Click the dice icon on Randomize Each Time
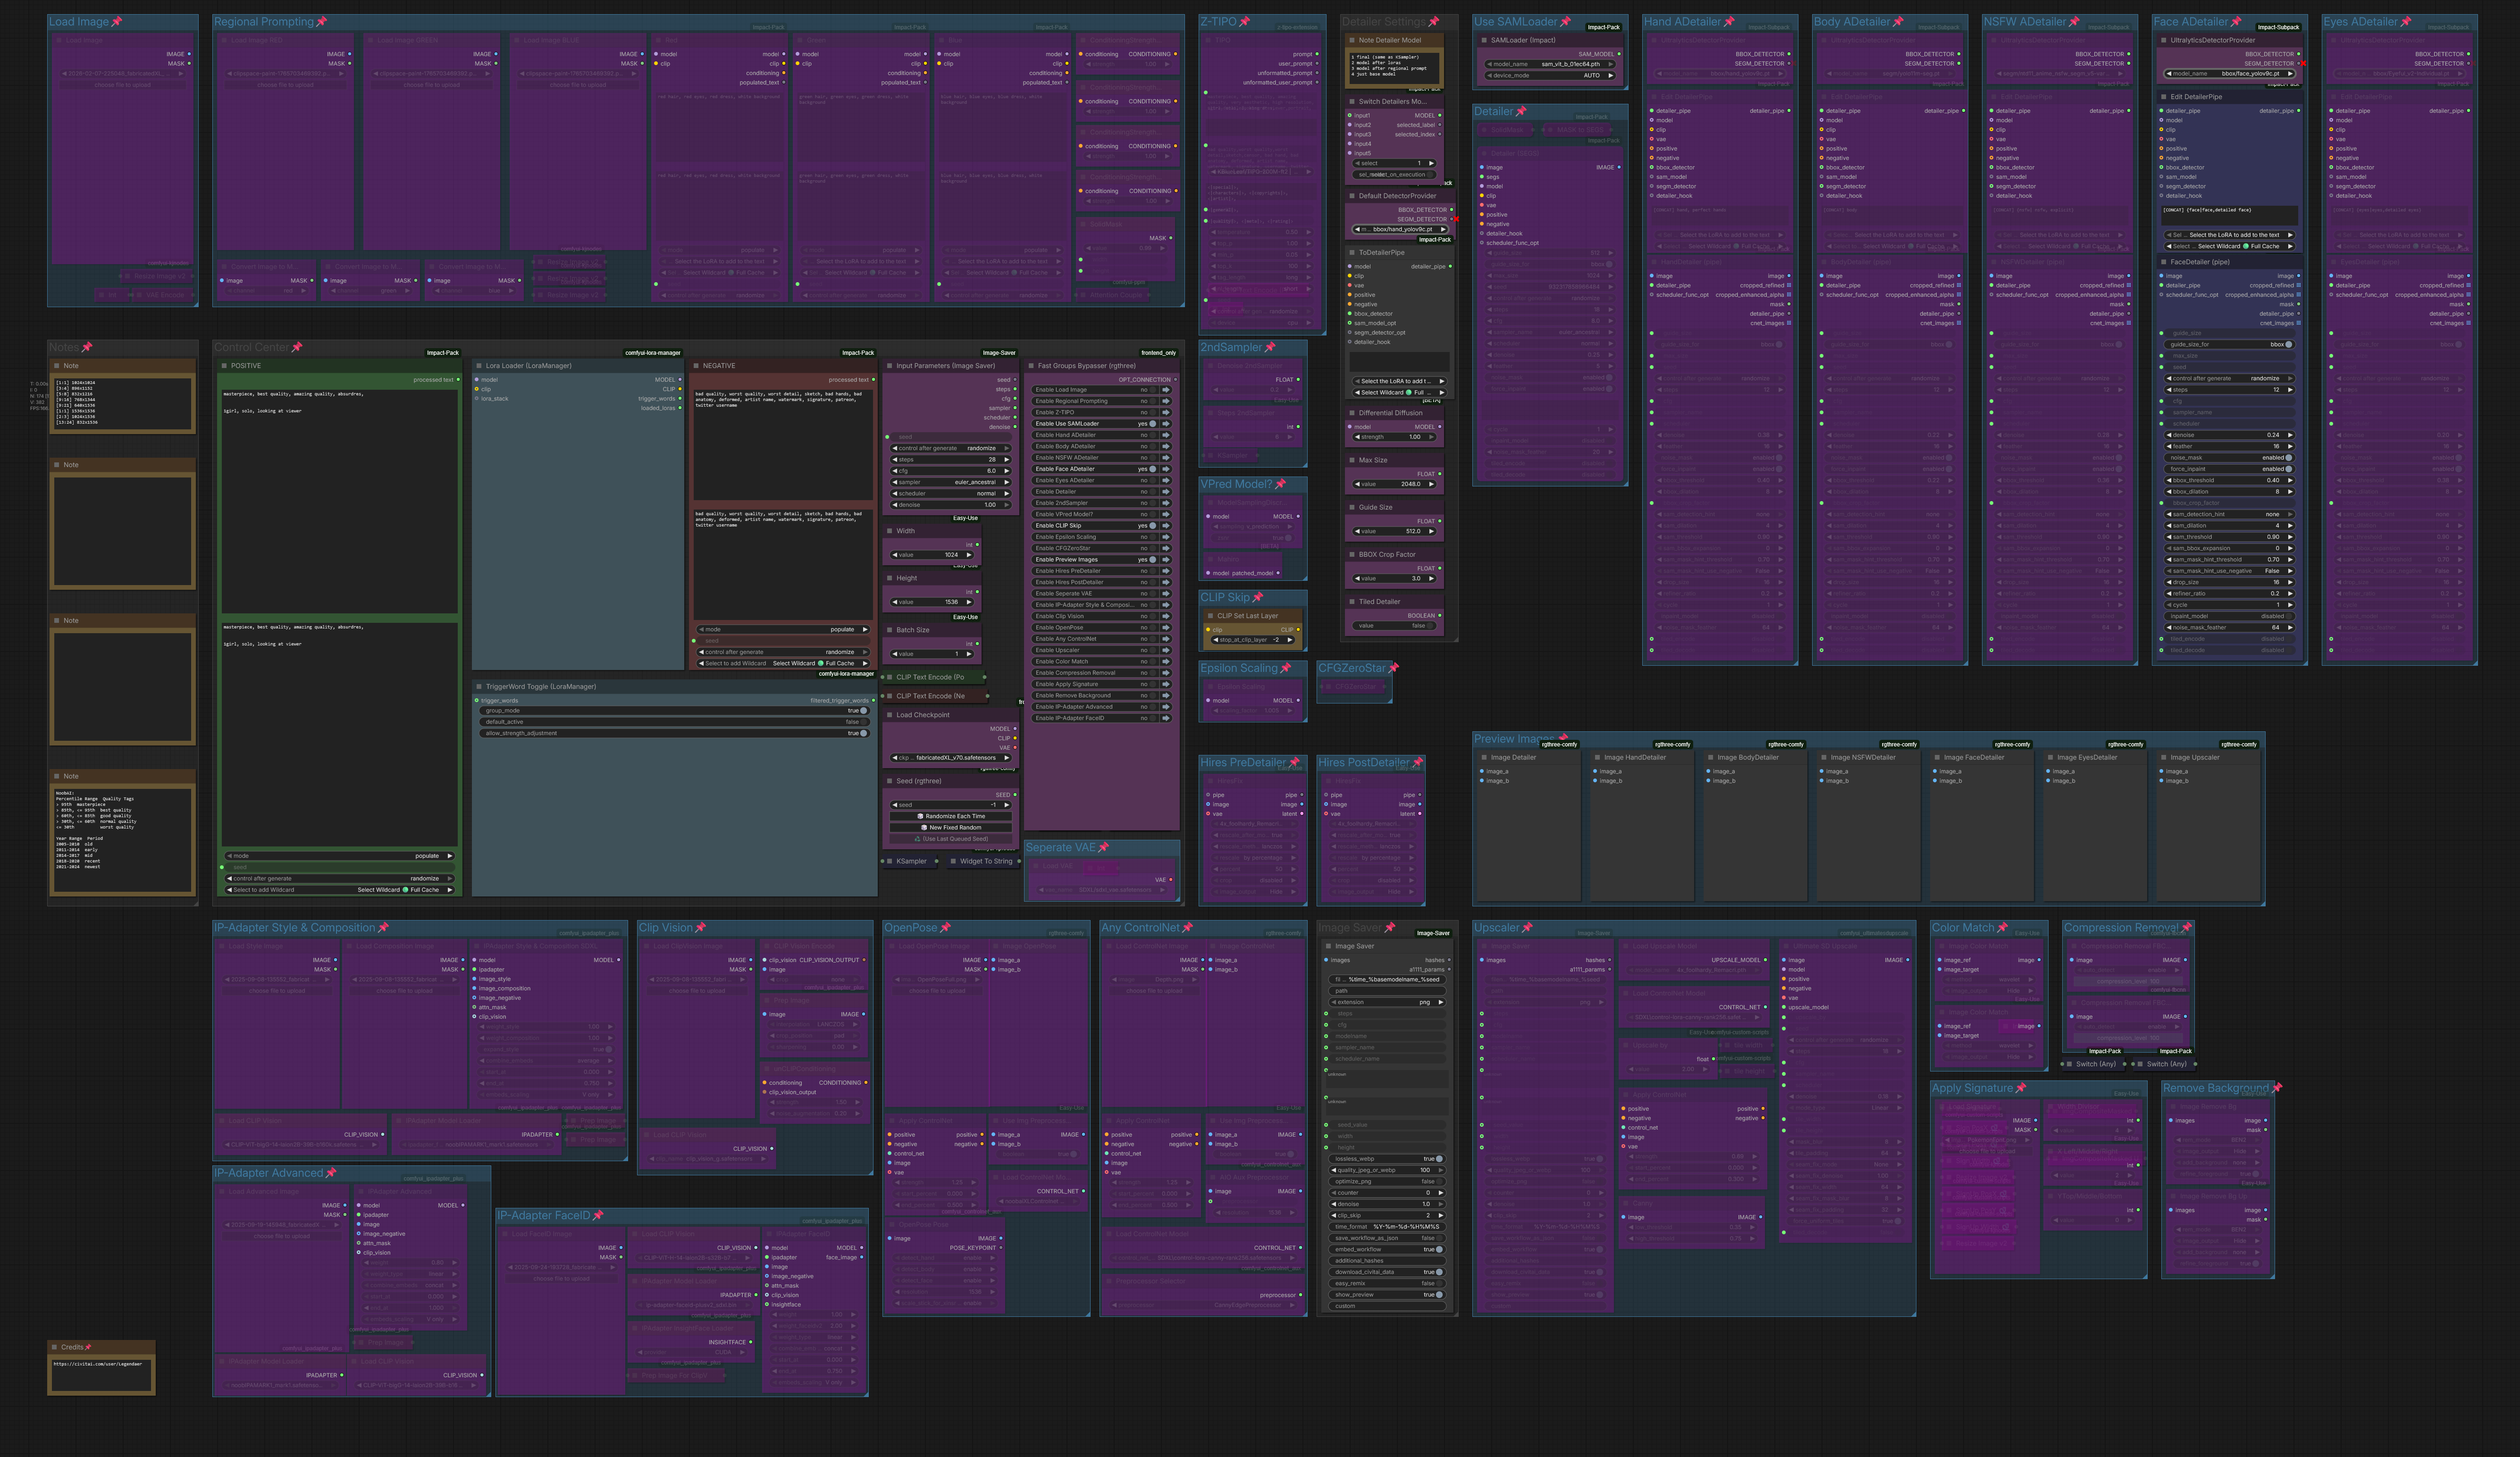The image size is (2520, 1457). pos(920,816)
